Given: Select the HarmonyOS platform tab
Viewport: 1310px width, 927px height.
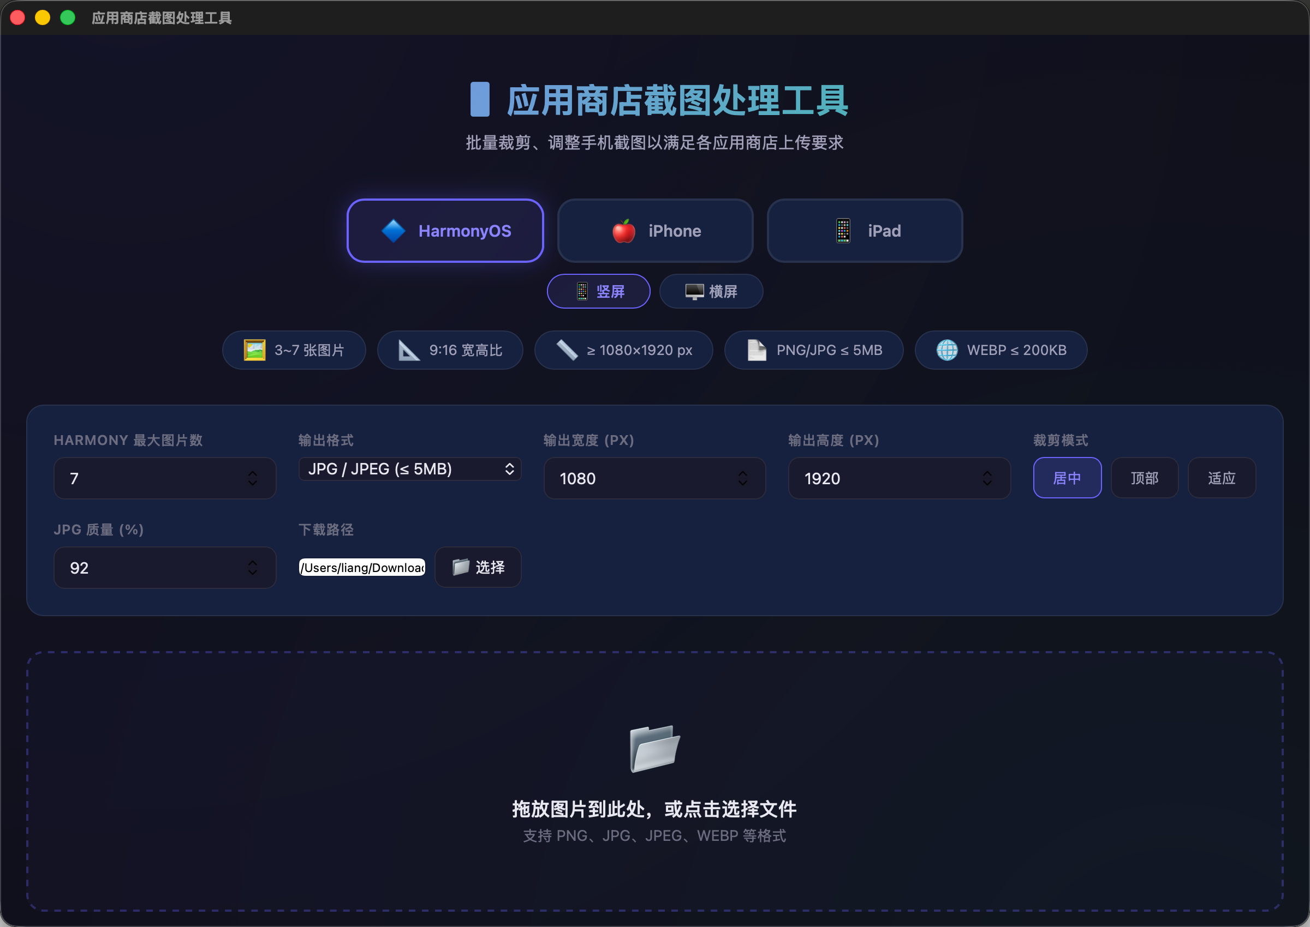Looking at the screenshot, I should tap(445, 231).
